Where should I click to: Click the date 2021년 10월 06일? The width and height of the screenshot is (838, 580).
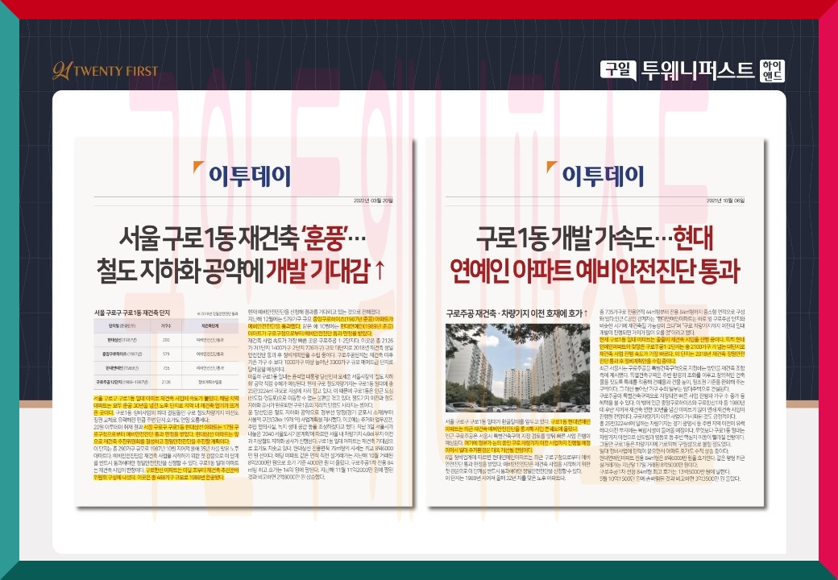tap(725, 201)
